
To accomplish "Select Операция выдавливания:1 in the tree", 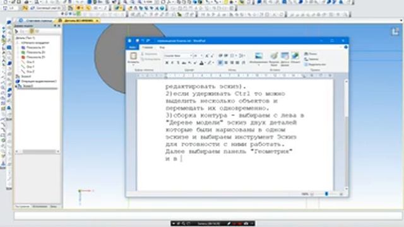I will click(36, 81).
